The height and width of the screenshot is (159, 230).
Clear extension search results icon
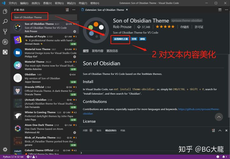point(67,10)
